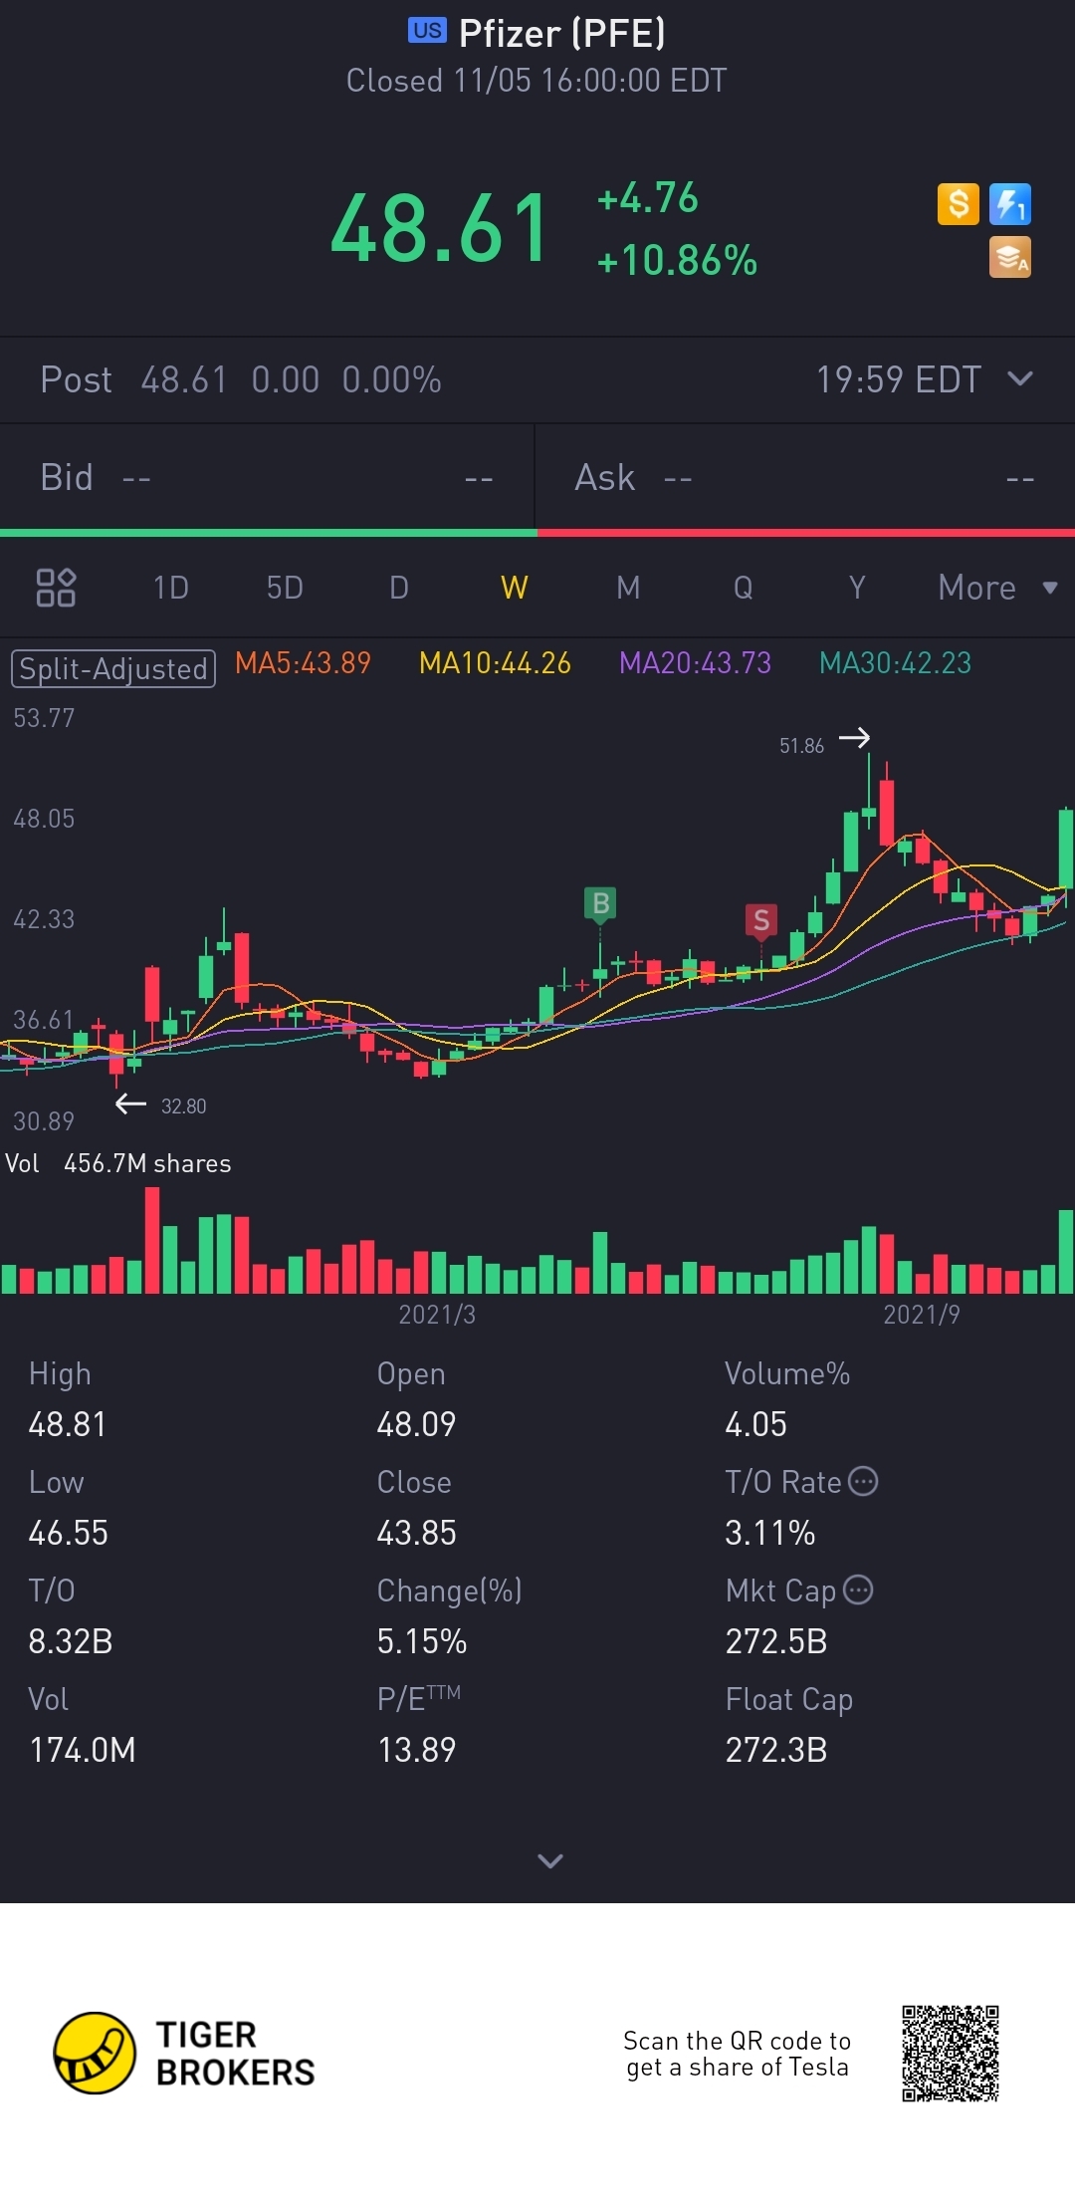Tap the 2021/3 date axis label
Viewport: 1075px width, 2204px height.
pos(437,1315)
